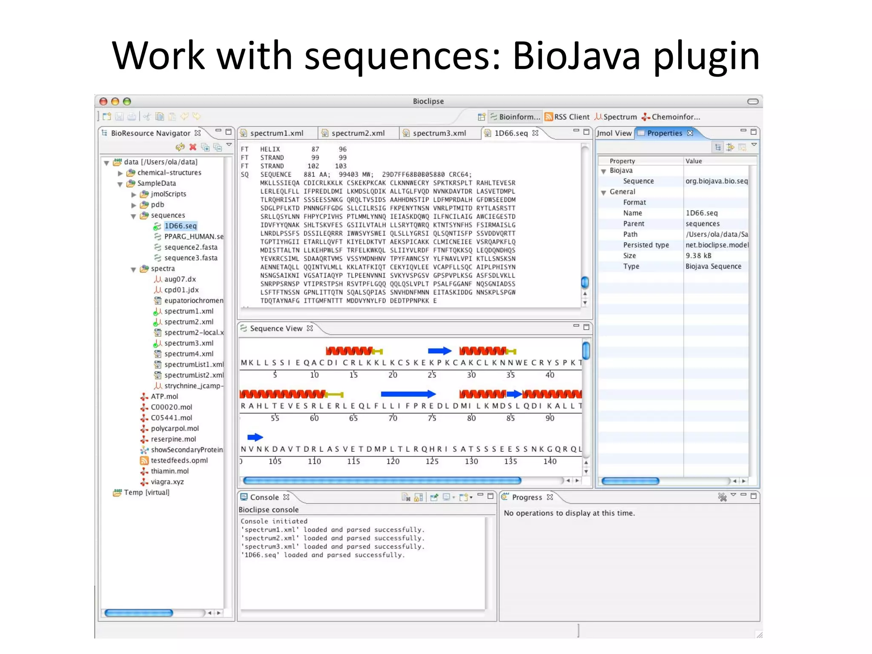Screen dimensions: 872x654
Task: Switch to the Chemoinfor... perspective
Action: (671, 117)
